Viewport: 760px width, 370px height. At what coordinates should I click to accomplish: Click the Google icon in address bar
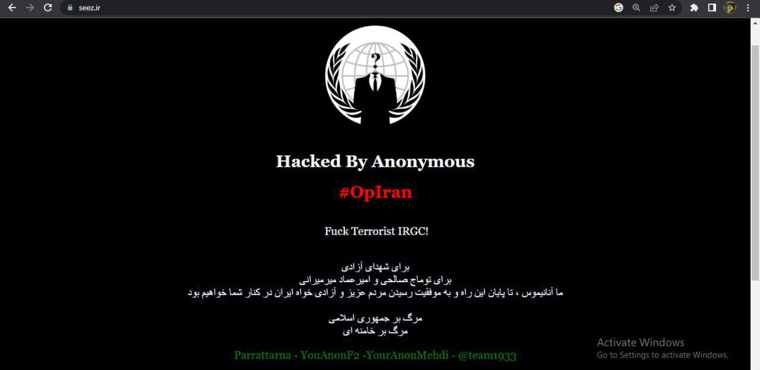tap(619, 8)
